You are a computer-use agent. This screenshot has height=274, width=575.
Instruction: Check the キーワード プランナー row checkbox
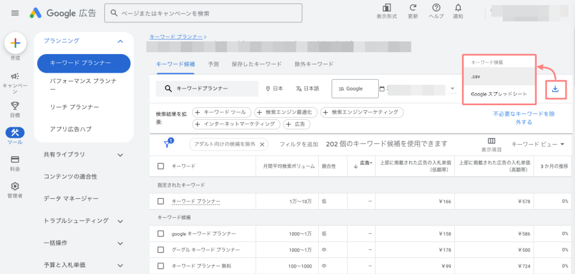tap(160, 201)
